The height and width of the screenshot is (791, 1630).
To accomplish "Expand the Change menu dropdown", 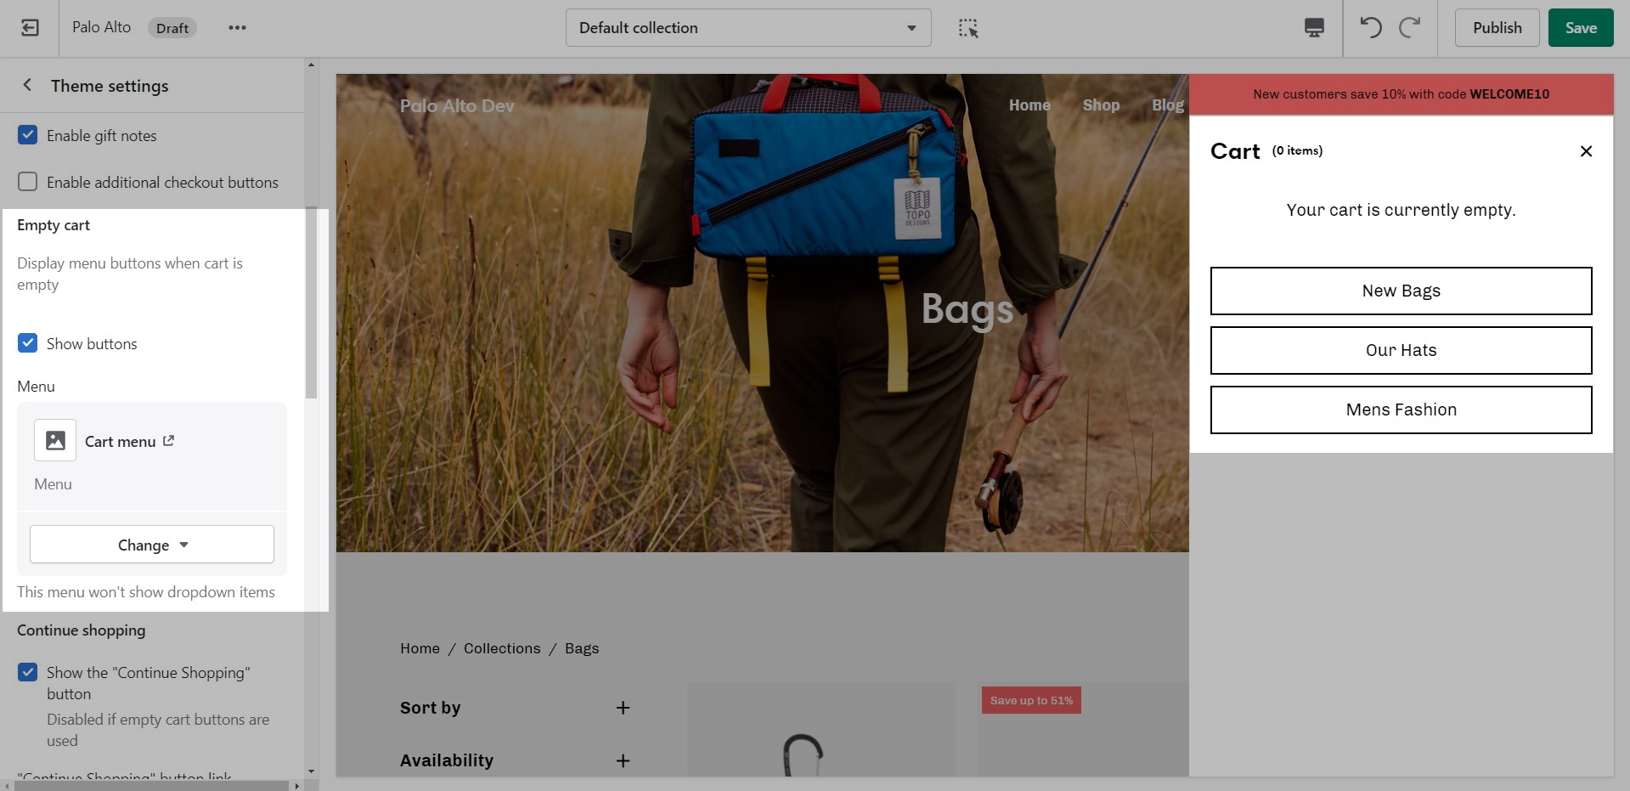I will [x=152, y=545].
